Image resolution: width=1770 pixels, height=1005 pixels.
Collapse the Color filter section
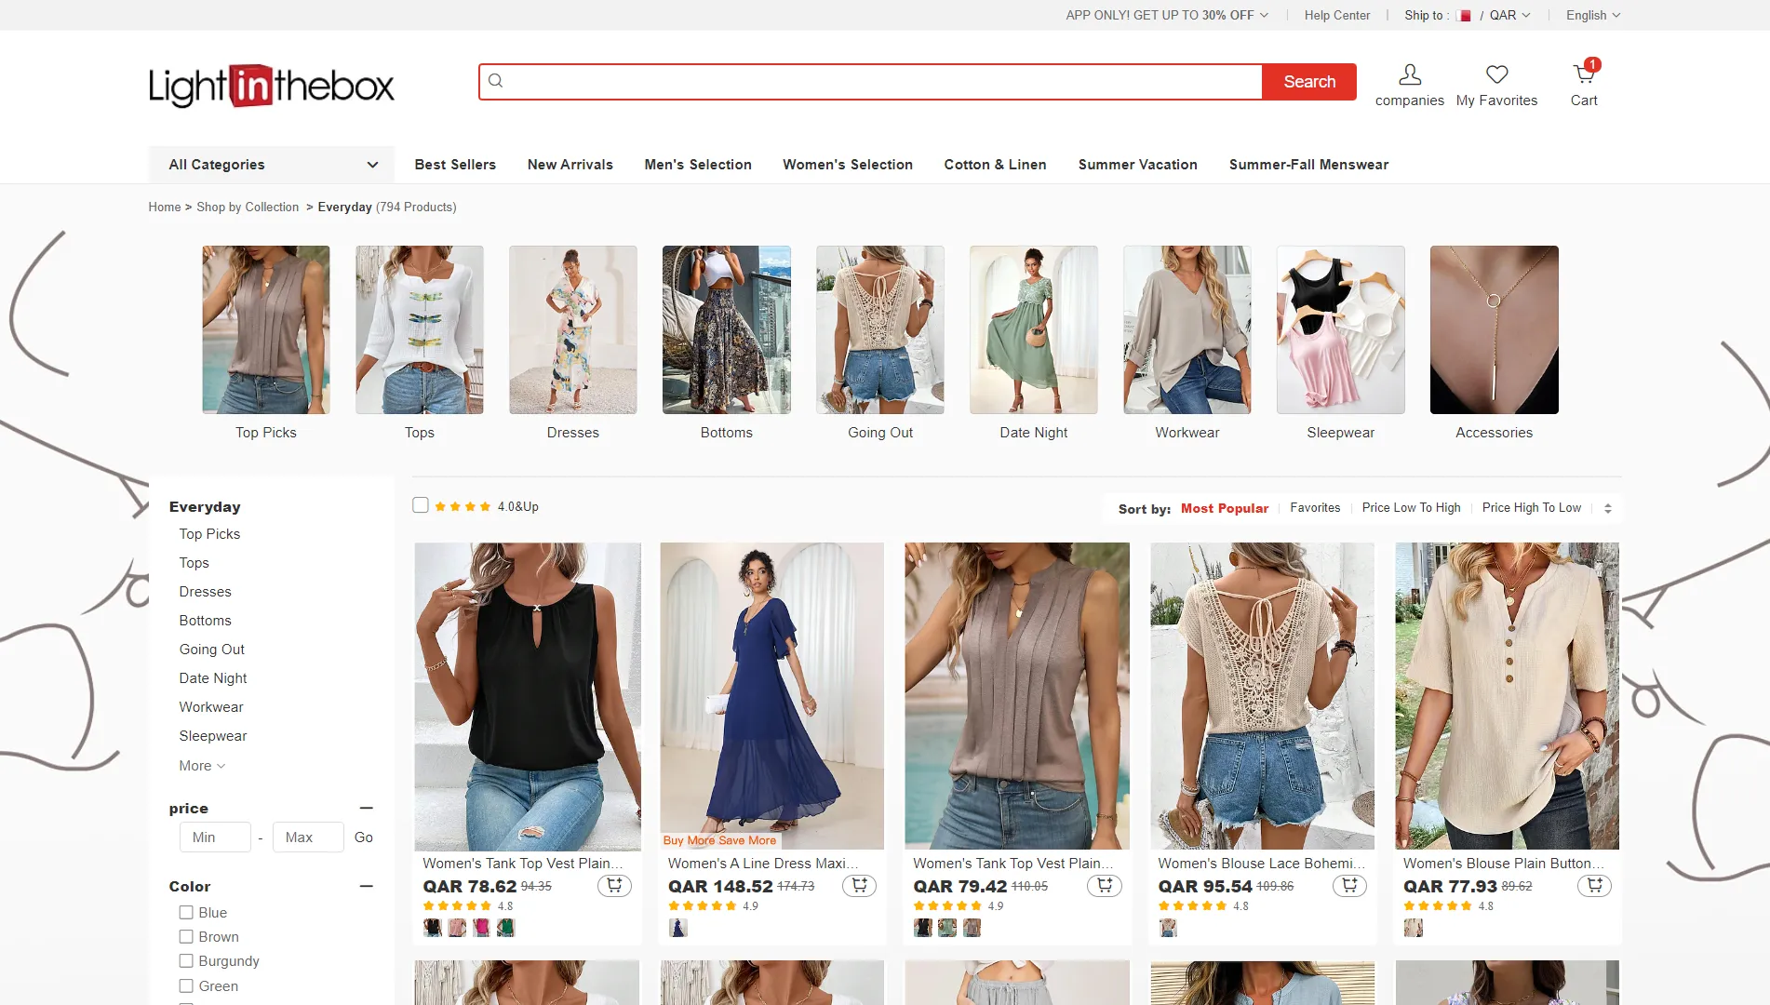pyautogui.click(x=367, y=886)
